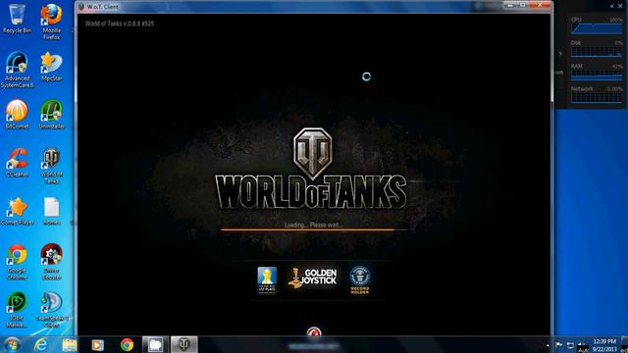Viewport: 628px width, 353px height.
Task: Select the BitComet desktop shortcut
Action: coord(17,115)
